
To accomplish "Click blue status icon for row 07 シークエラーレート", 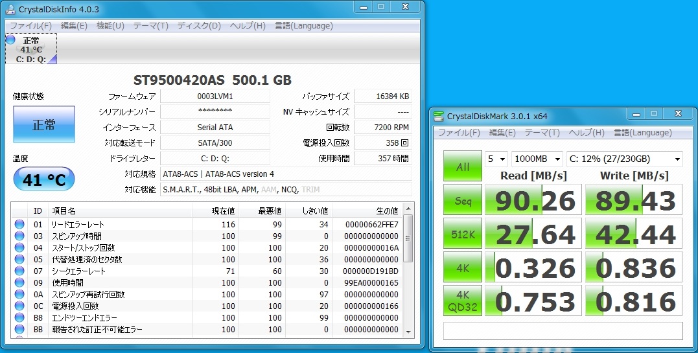I will coord(19,271).
